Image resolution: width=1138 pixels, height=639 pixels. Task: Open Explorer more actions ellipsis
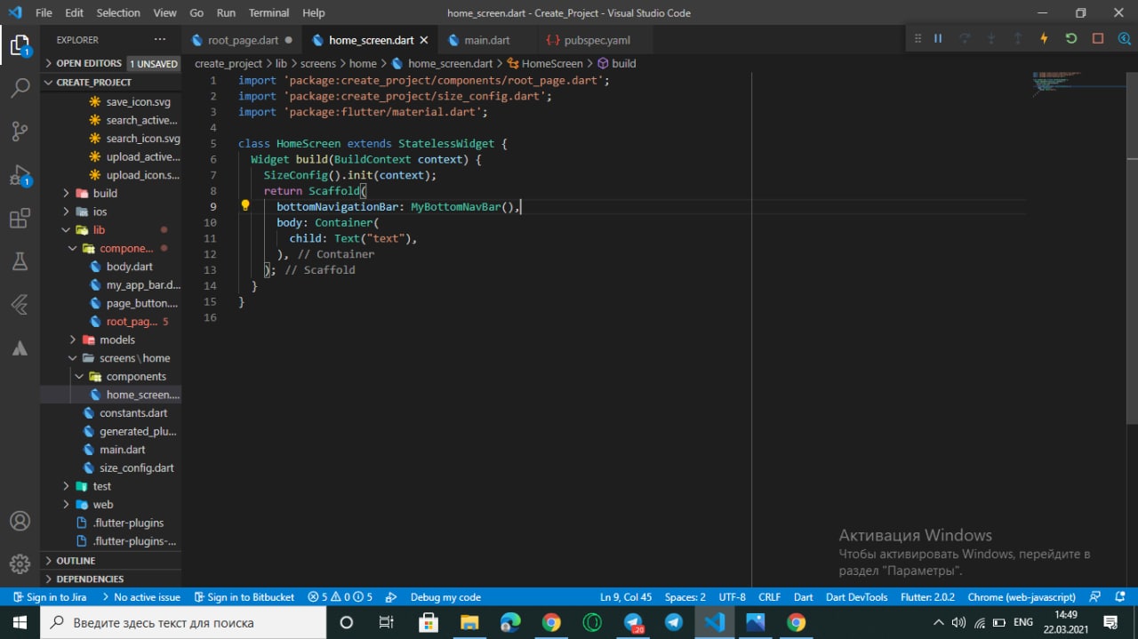click(x=160, y=39)
